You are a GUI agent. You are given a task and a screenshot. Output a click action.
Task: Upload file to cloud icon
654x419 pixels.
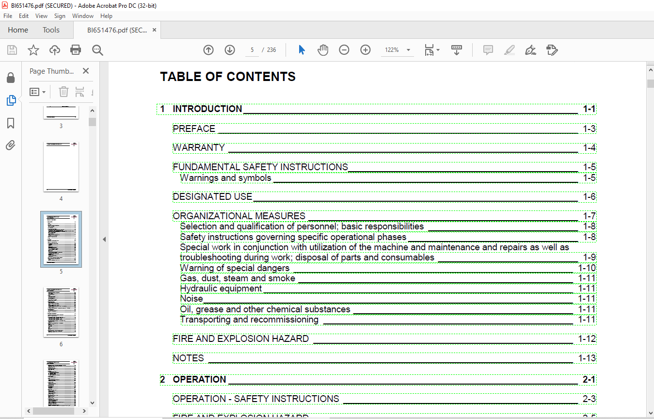[x=55, y=50]
